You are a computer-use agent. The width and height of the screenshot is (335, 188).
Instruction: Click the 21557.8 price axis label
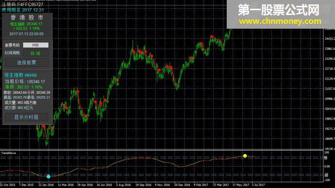330,88
